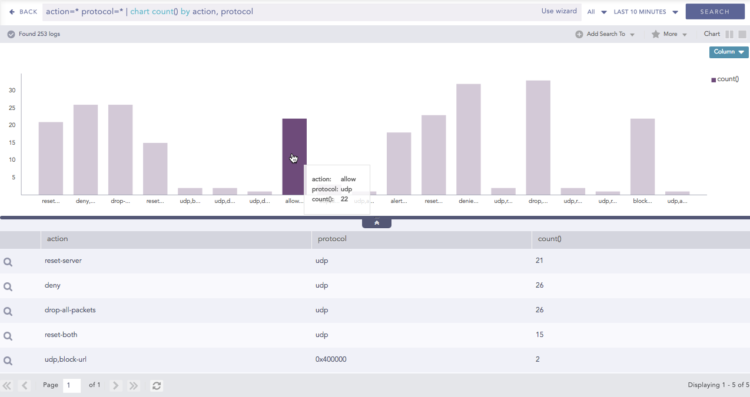Switch to split chart-and-table layout
This screenshot has height=397, width=750.
(x=729, y=35)
